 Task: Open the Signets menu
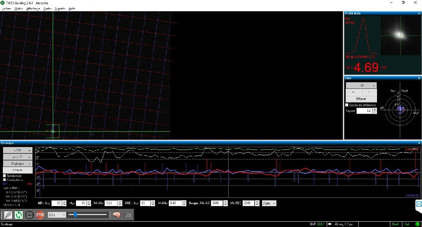[x=60, y=8]
